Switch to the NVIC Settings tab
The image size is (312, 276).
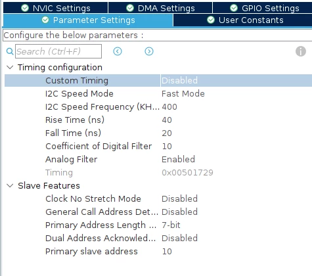click(x=55, y=8)
